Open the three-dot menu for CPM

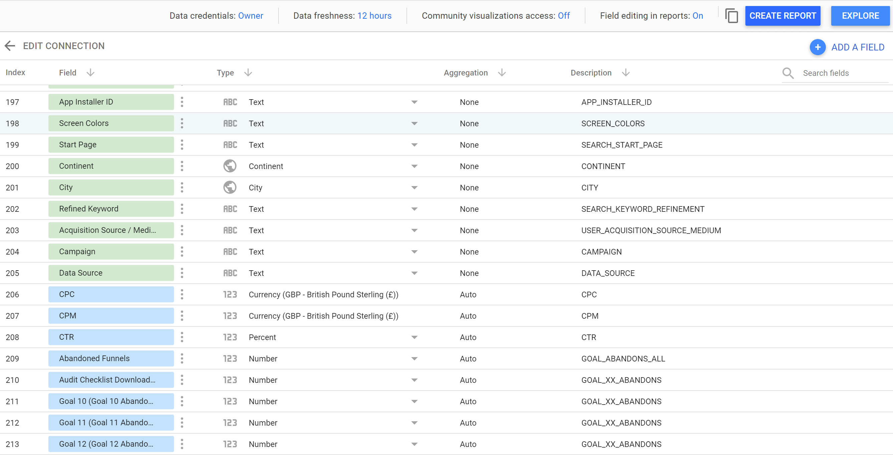(182, 316)
